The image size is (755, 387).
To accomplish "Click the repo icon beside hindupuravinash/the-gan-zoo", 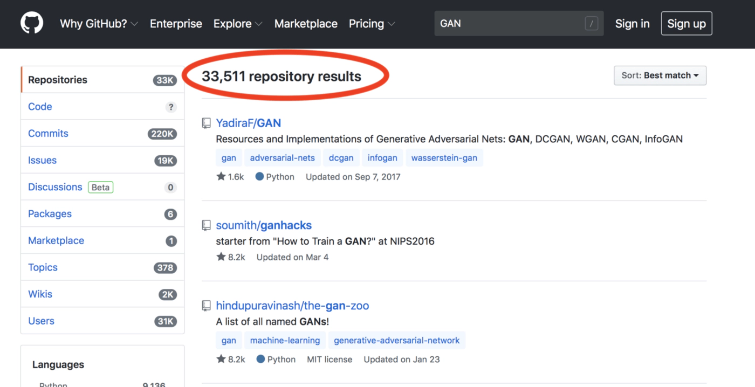I will [x=206, y=306].
